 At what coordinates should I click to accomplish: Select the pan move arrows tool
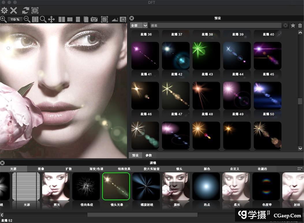pyautogui.click(x=51, y=19)
